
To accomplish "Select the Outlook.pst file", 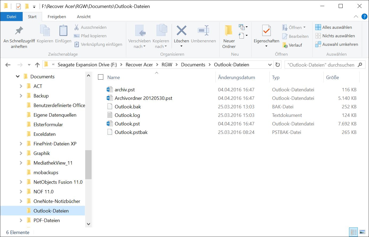I will coord(127,124).
